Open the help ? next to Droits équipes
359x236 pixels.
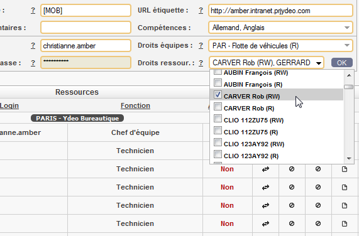(x=201, y=46)
